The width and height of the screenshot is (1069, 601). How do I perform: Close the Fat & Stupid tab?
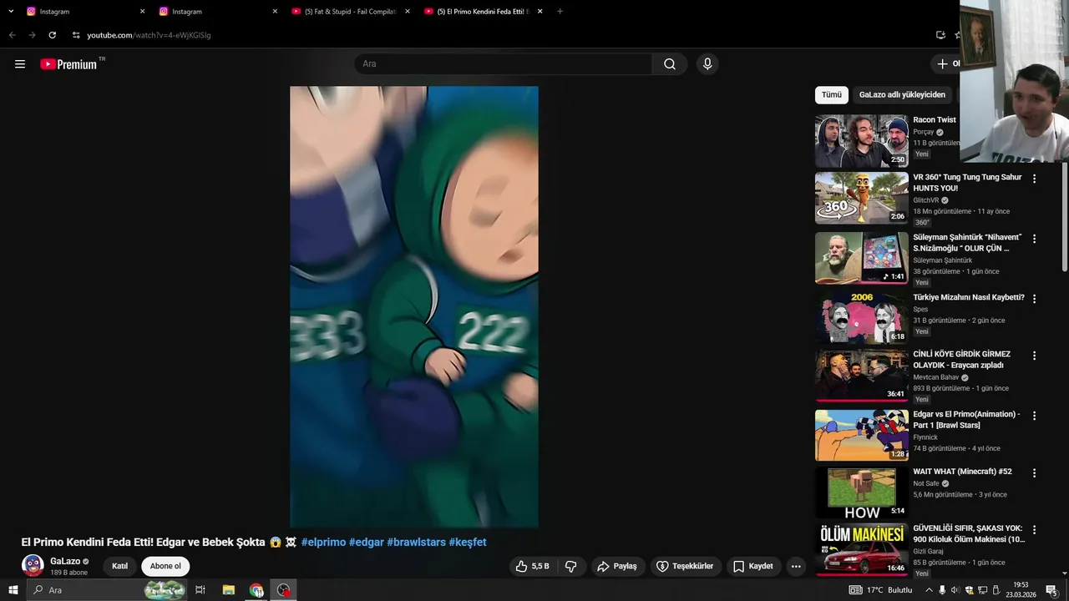[x=408, y=12]
